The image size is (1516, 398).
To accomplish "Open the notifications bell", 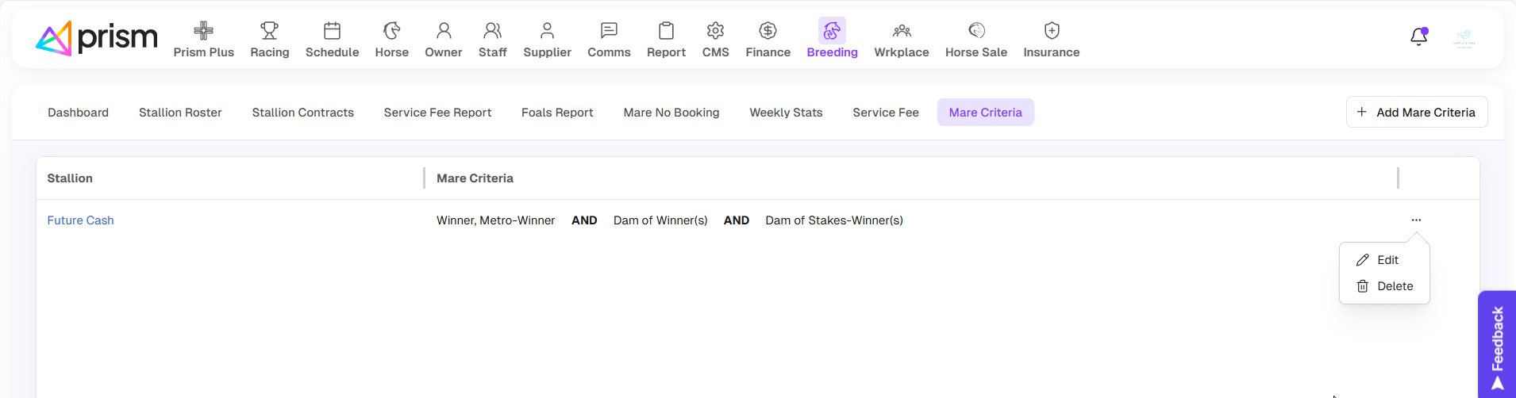I will (x=1418, y=37).
